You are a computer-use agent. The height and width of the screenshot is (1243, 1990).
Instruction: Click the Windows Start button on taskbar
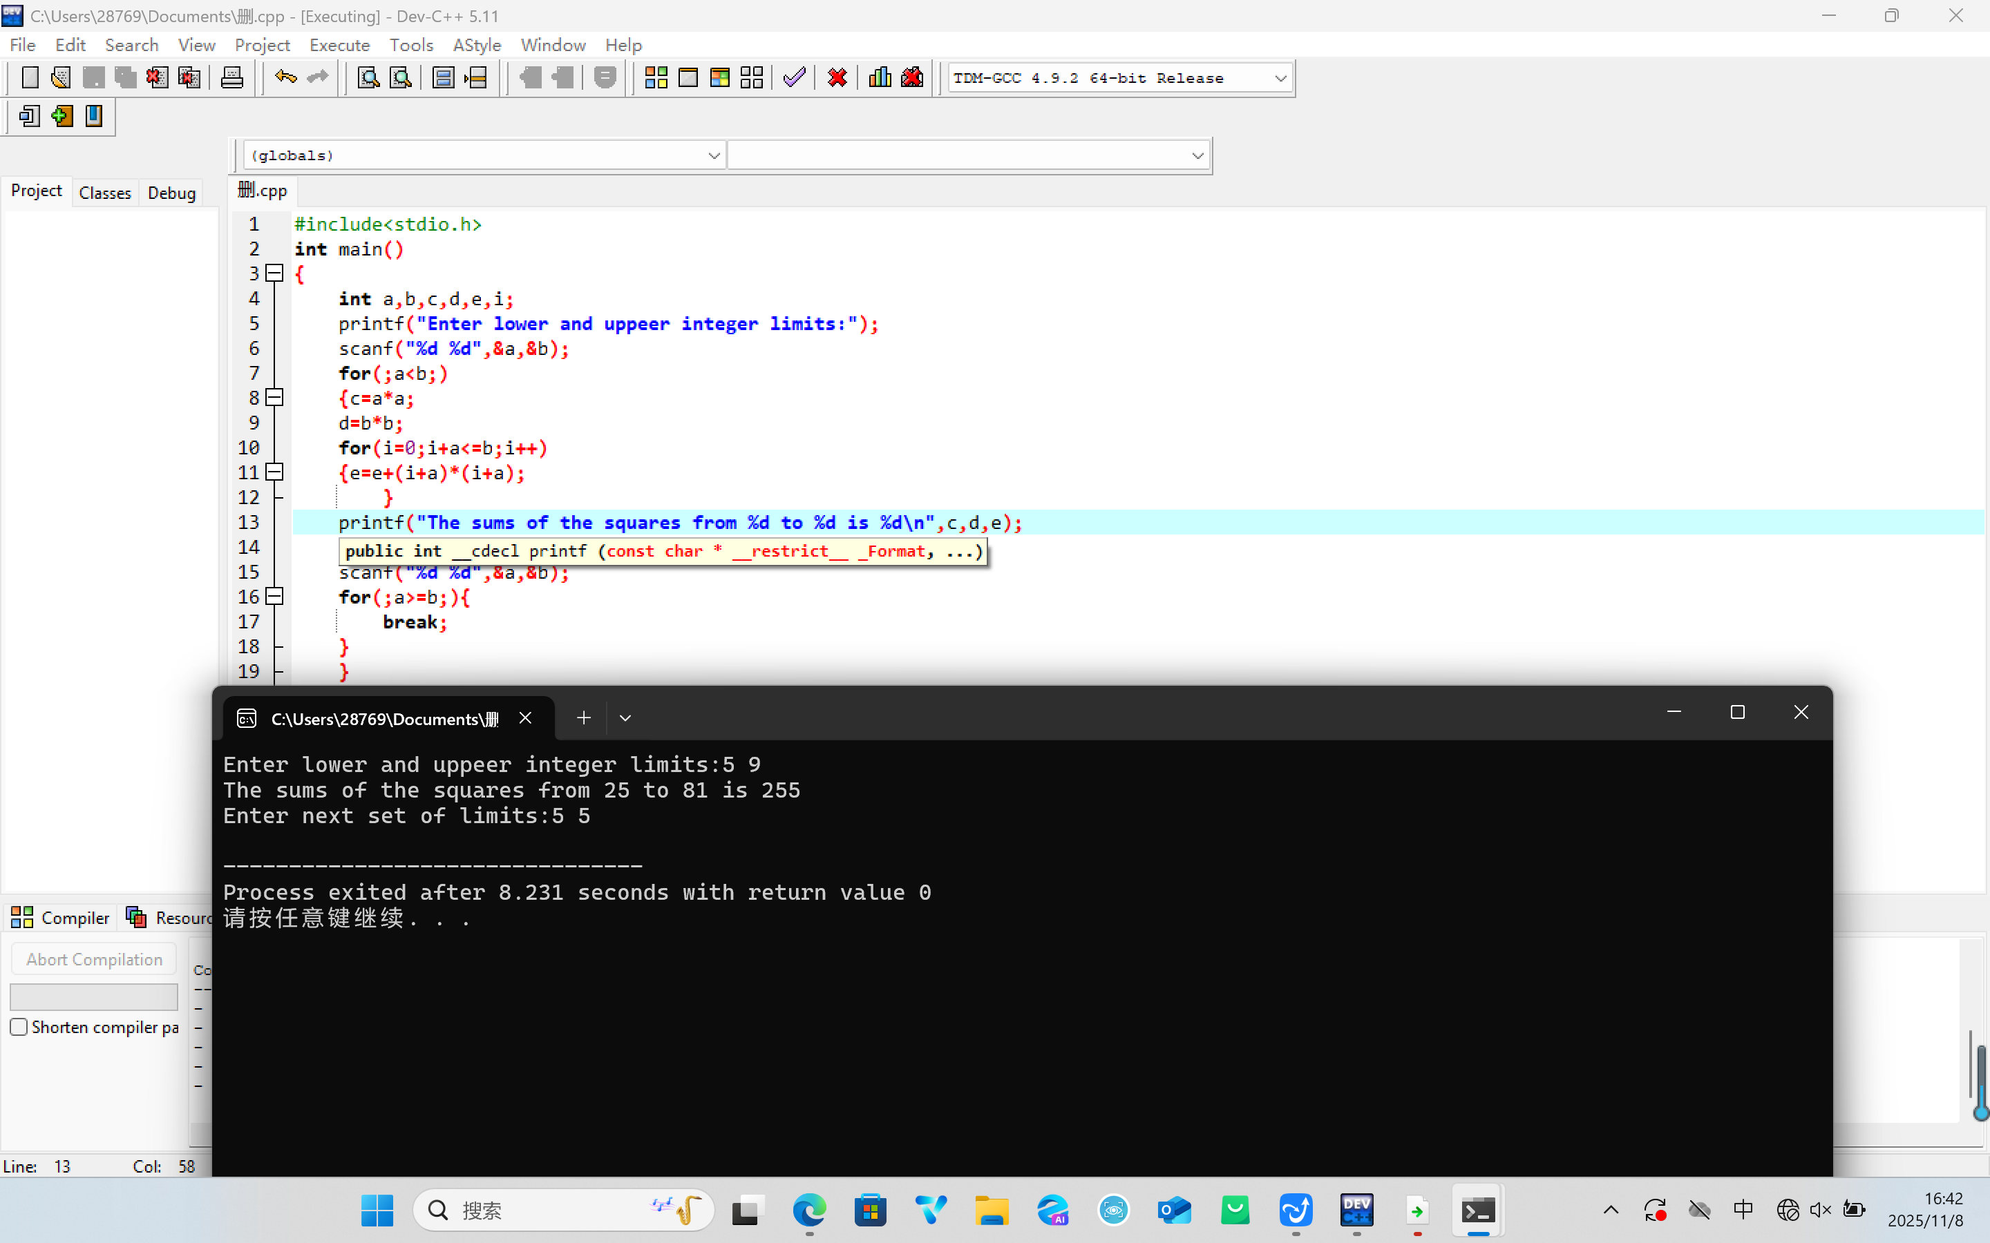click(377, 1210)
